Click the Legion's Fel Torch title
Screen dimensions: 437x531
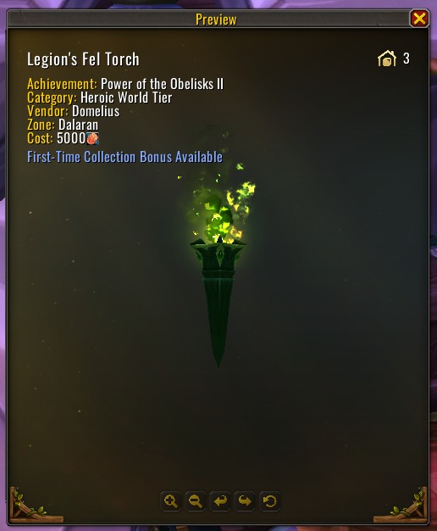click(x=83, y=59)
